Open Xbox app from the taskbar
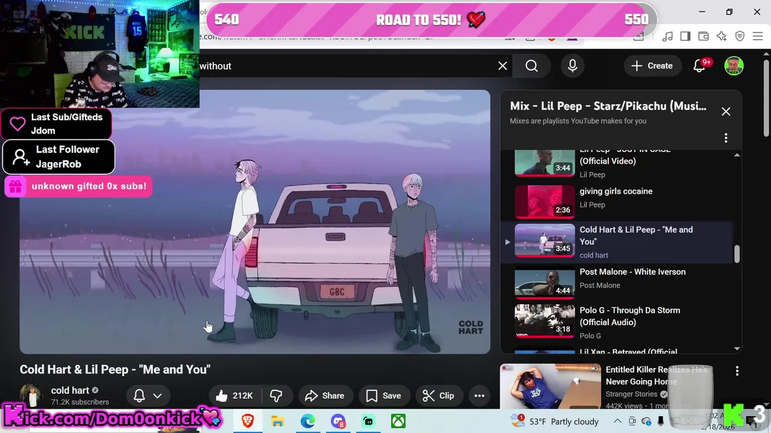The image size is (771, 433). (x=398, y=421)
